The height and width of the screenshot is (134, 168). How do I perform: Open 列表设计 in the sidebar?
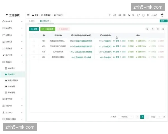12,74
